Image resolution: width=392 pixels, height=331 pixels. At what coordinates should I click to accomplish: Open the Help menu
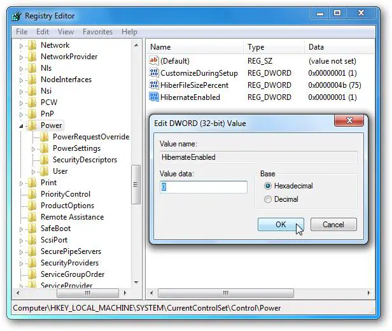coord(129,32)
